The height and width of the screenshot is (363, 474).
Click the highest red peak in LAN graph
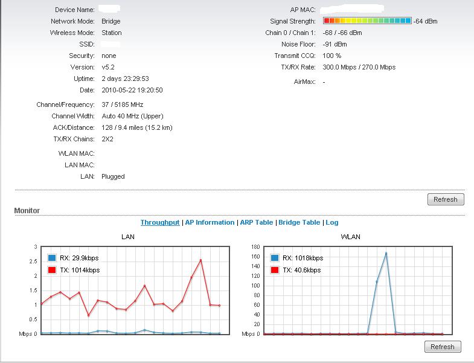pos(200,260)
